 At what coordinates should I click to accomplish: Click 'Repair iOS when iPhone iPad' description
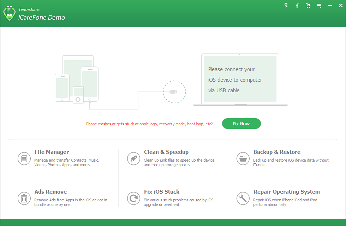285,202
